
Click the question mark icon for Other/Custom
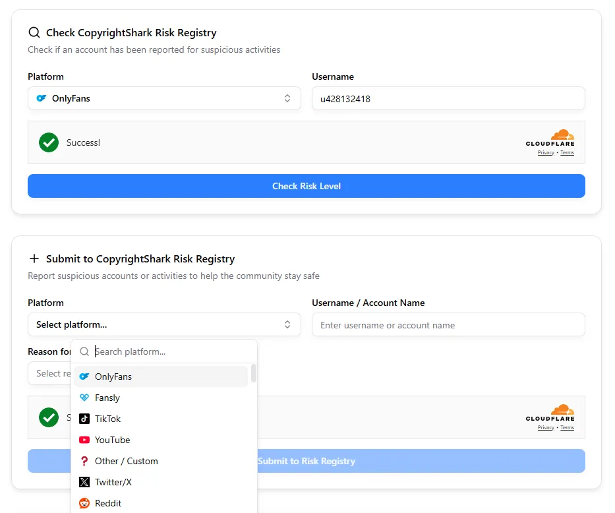click(85, 461)
